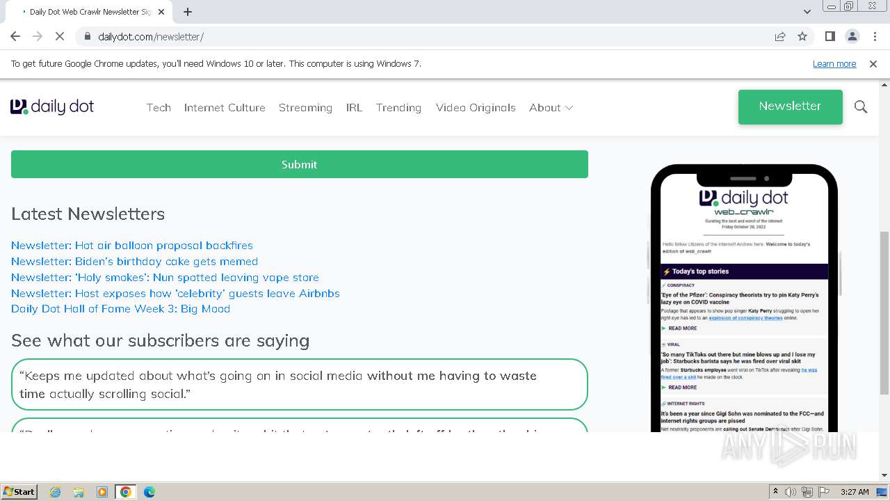Image resolution: width=890 pixels, height=501 pixels.
Task: Open the Chrome profile avatar
Action: tap(852, 36)
